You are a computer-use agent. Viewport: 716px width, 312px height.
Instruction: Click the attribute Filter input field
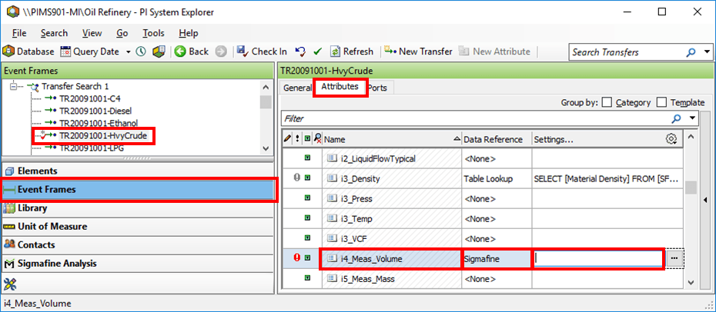(x=475, y=118)
